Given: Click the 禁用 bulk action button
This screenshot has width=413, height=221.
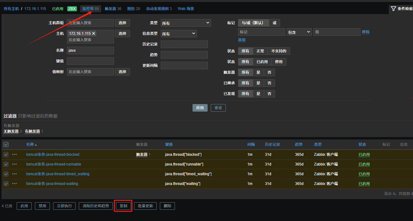Looking at the screenshot, I should coord(42,206).
